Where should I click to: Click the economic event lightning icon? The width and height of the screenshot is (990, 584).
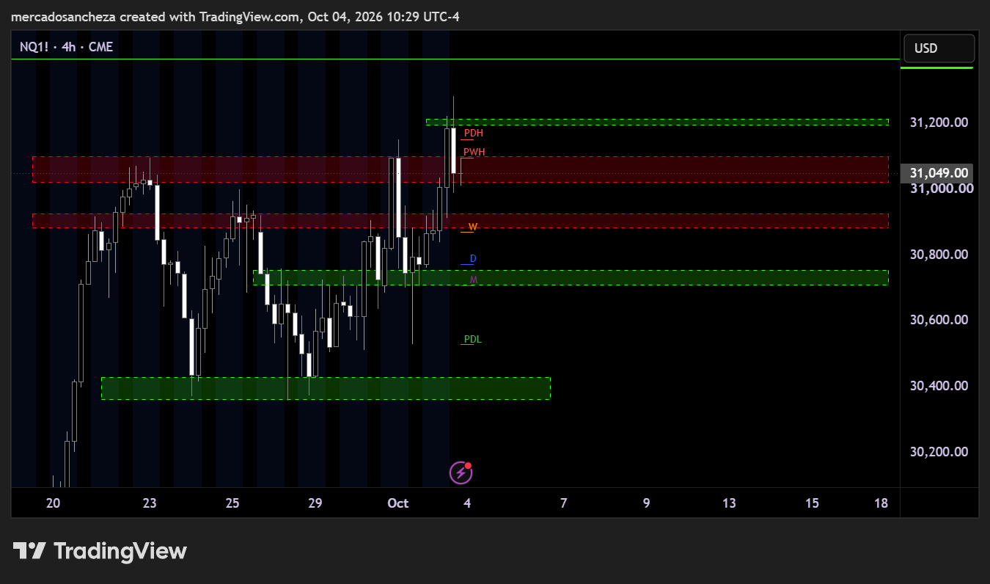[461, 473]
